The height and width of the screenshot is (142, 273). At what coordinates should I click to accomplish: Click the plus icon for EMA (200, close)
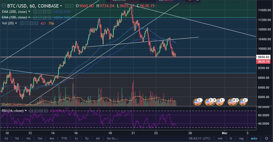45,12
